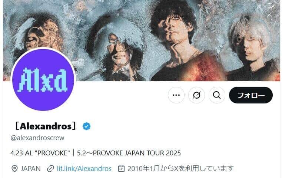This screenshot has height=178, width=282.
Task: Open the band header banner image
Action: coord(141,40)
